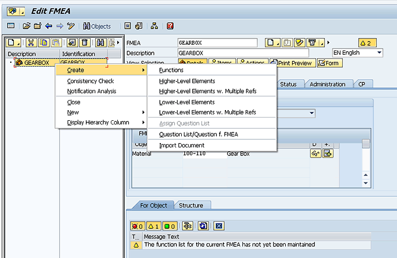Image resolution: width=397 pixels, height=258 pixels.
Task: Click the red help icon in toolbar
Action: (170, 26)
